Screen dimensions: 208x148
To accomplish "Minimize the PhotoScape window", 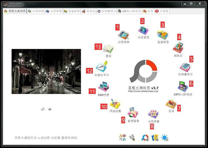I will [185, 4].
